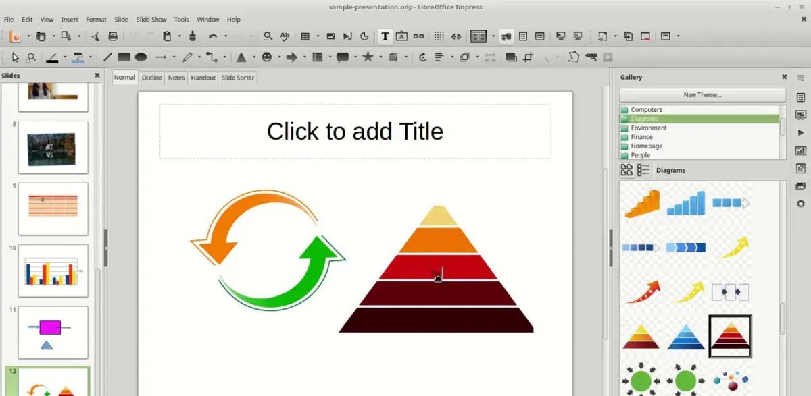Toggle Display Grid dots icon
Image resolution: width=811 pixels, height=396 pixels.
pyautogui.click(x=439, y=36)
